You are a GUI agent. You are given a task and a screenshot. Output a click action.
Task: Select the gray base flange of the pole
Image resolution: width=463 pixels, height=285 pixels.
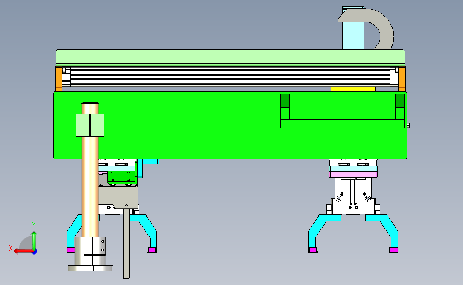tap(90, 268)
